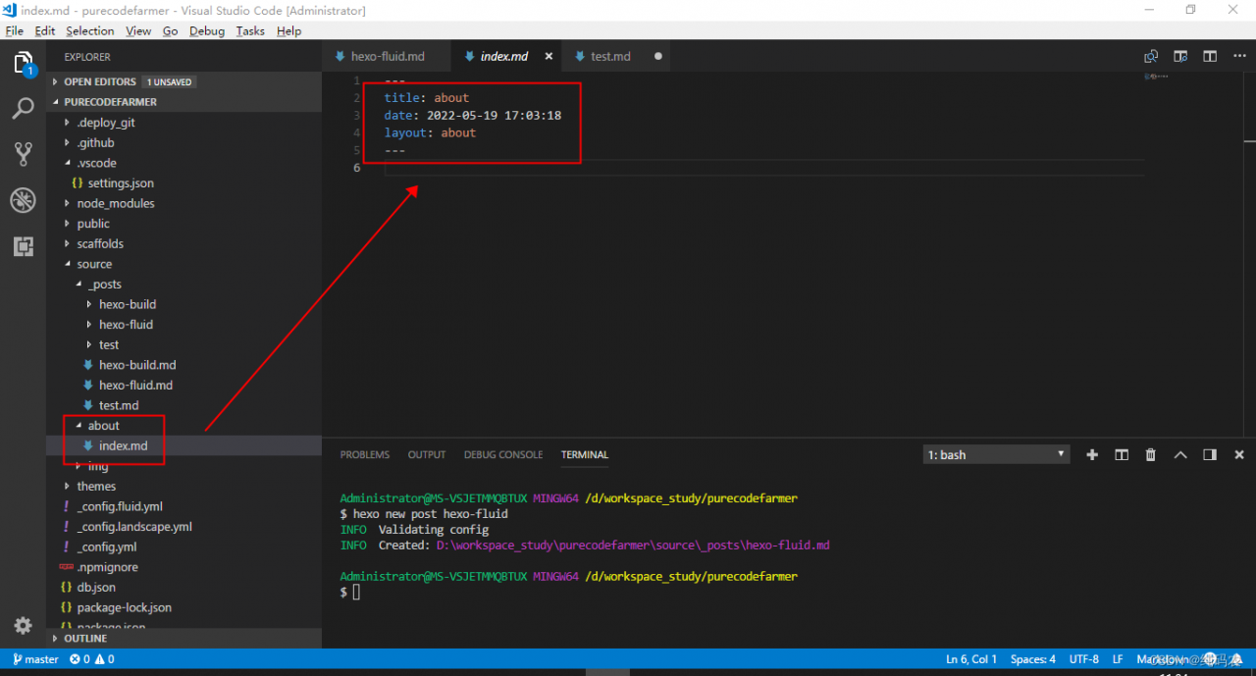Open the Selection menu
This screenshot has width=1256, height=676.
90,31
